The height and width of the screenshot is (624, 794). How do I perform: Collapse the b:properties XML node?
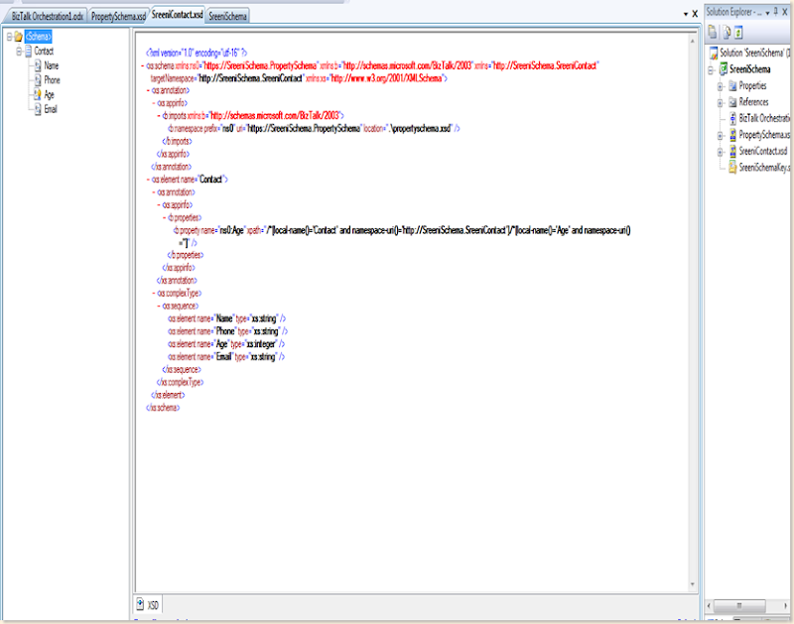point(165,217)
